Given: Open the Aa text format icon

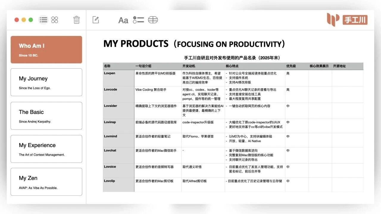Looking at the screenshot, I should [123, 20].
